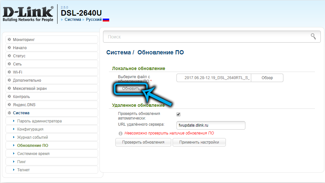Click the arrow icon next to Мониторинг
The width and height of the screenshot is (325, 183).
9,39
